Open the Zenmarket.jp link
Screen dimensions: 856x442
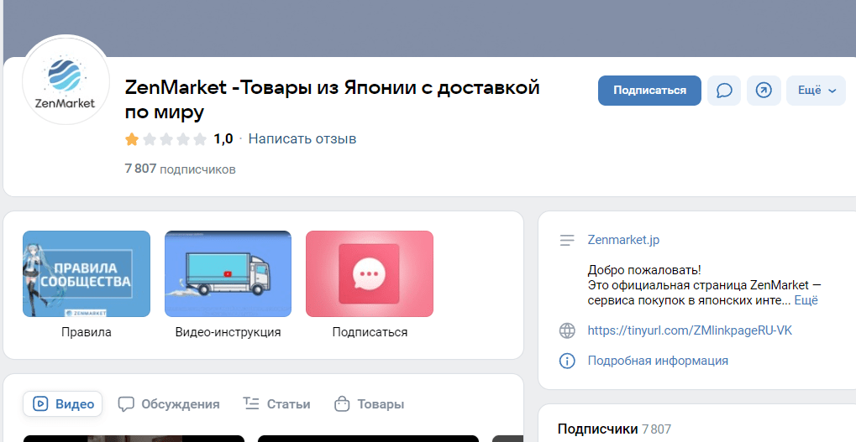pyautogui.click(x=623, y=240)
